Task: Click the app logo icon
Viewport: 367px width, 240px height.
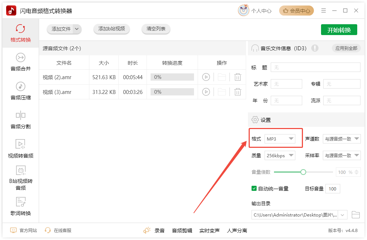Action: (11, 10)
